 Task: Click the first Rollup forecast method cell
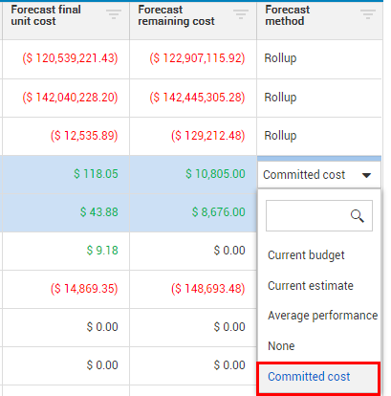[x=319, y=58]
